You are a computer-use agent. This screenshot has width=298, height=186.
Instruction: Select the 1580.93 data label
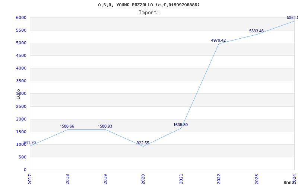(x=105, y=126)
